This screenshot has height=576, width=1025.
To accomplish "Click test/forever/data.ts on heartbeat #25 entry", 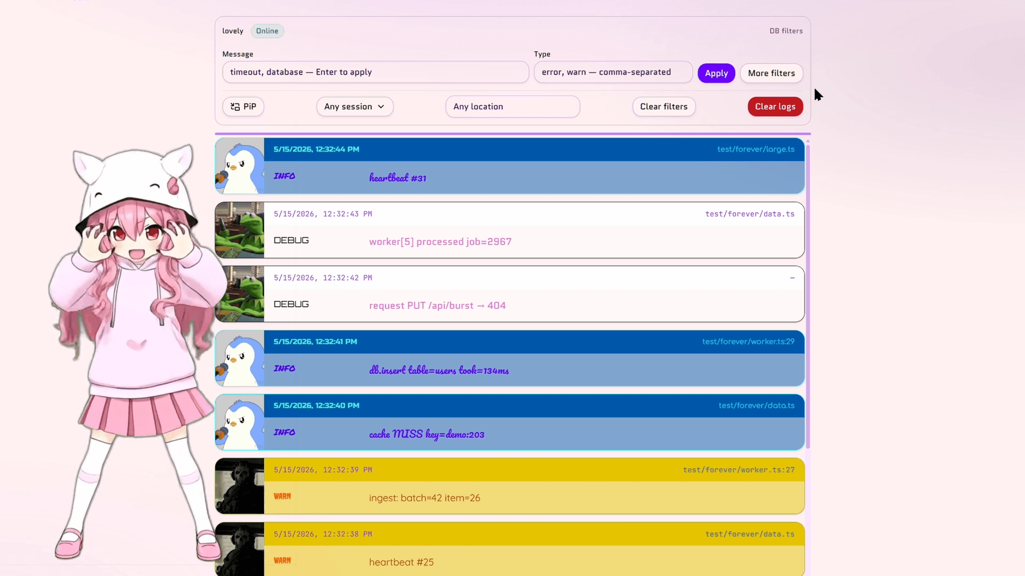I will point(750,534).
